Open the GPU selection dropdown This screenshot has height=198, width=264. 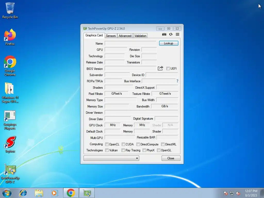coord(111,158)
